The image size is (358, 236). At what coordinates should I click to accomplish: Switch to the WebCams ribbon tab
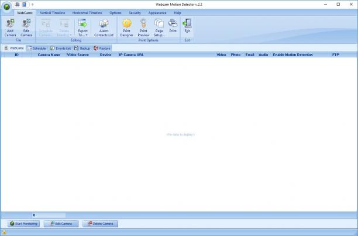(25, 13)
